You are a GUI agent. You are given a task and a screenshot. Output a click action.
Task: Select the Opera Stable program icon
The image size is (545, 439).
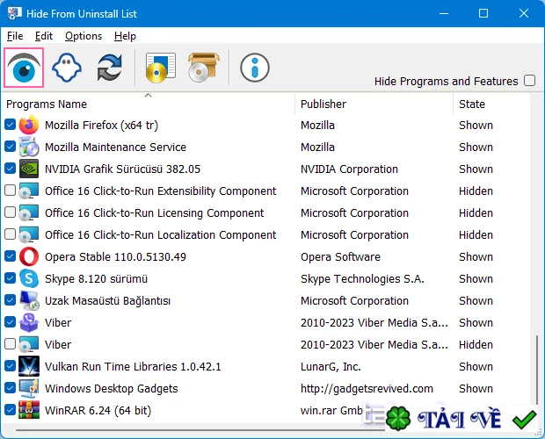pyautogui.click(x=29, y=256)
